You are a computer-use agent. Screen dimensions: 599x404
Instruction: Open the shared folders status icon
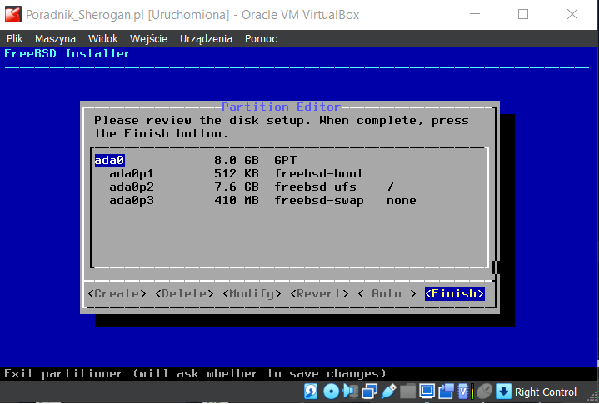tap(407, 392)
